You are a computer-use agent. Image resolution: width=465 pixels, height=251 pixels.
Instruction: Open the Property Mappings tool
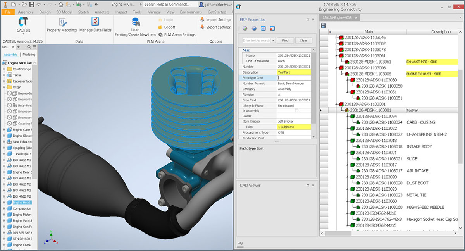62,22
